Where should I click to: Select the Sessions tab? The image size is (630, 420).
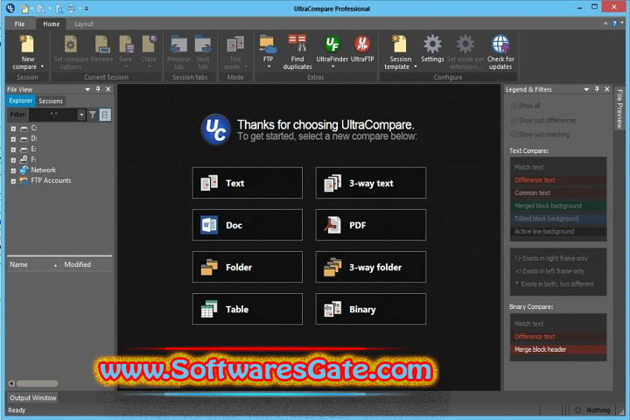click(51, 101)
